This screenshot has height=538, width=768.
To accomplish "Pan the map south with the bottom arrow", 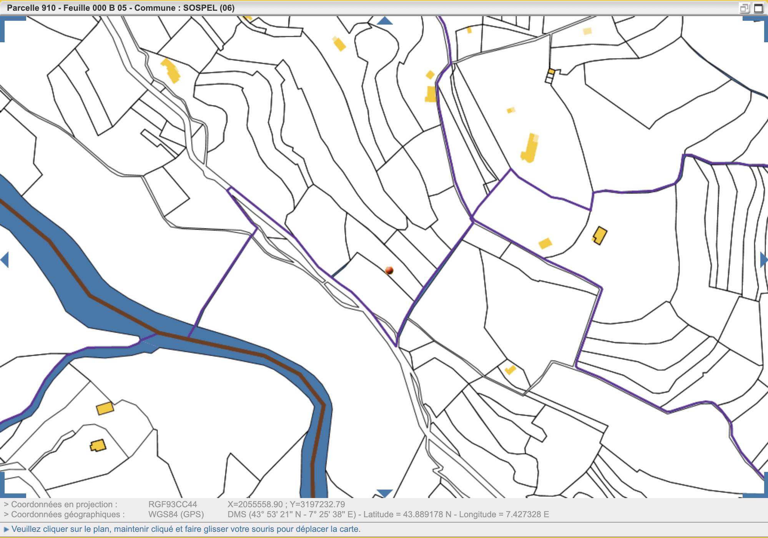I will pyautogui.click(x=384, y=493).
